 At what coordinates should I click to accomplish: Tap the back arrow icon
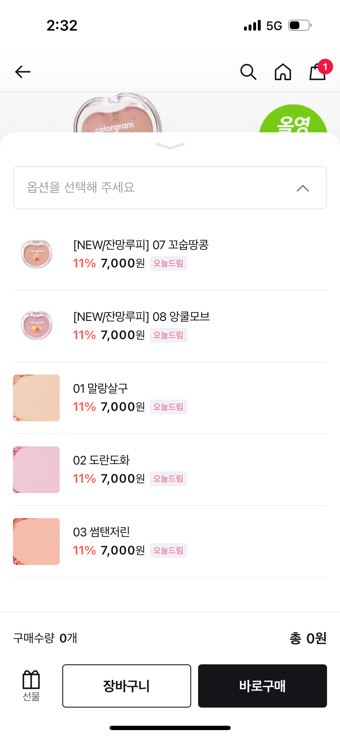click(23, 72)
